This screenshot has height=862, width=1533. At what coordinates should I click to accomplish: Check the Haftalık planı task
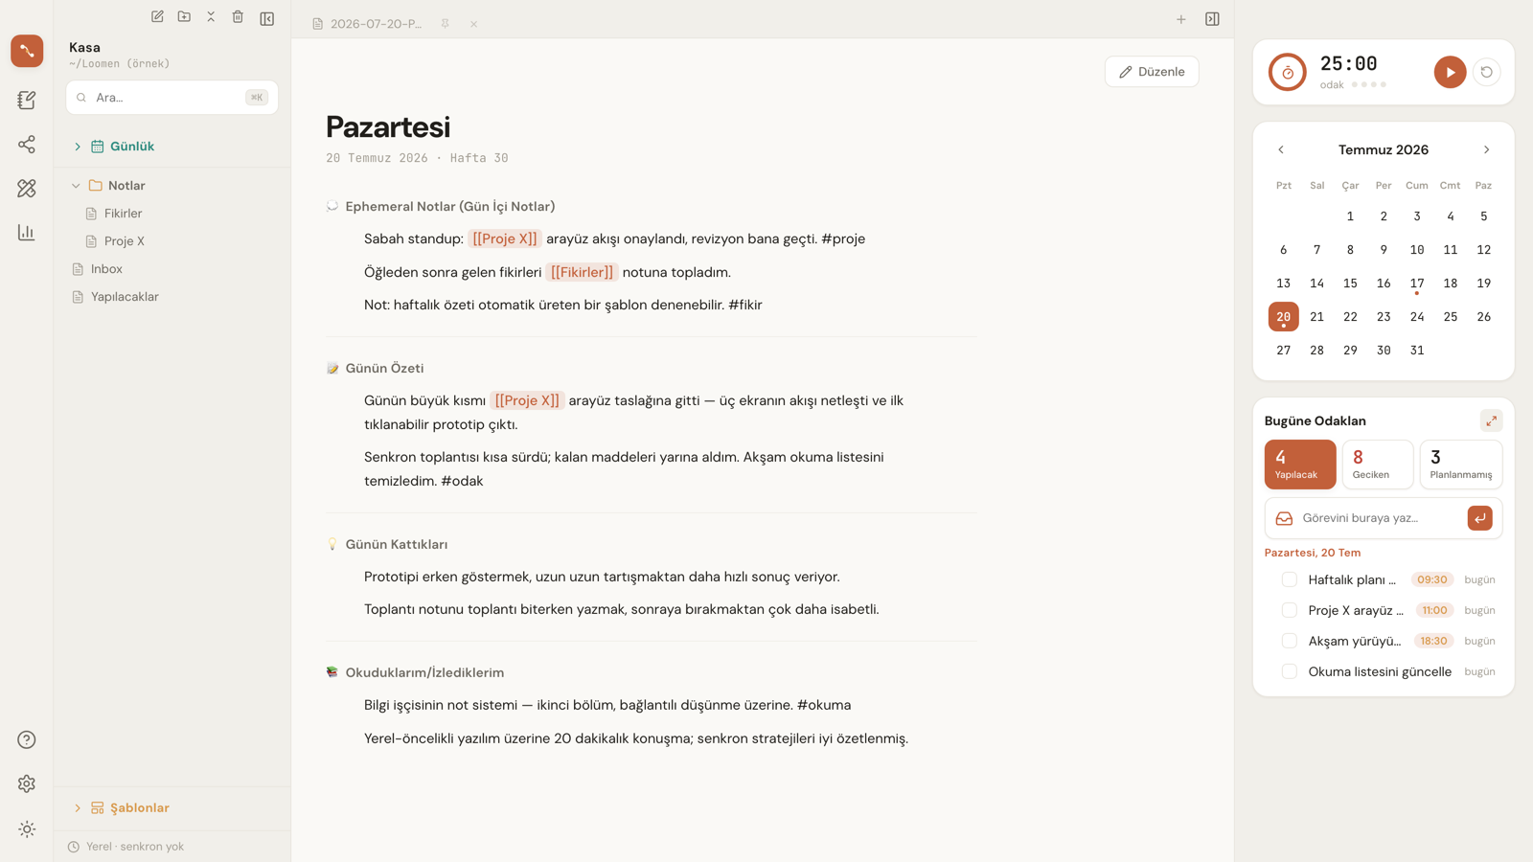coord(1290,579)
